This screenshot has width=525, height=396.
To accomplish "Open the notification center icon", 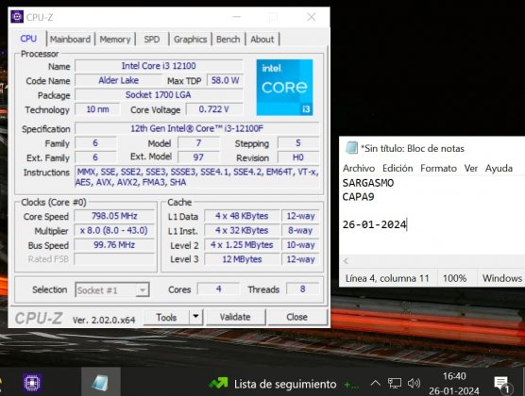I will 501,384.
